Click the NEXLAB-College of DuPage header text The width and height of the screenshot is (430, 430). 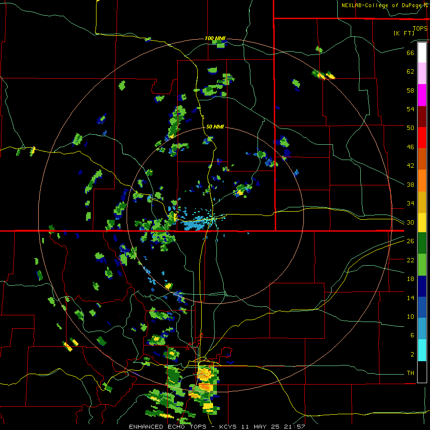(384, 5)
